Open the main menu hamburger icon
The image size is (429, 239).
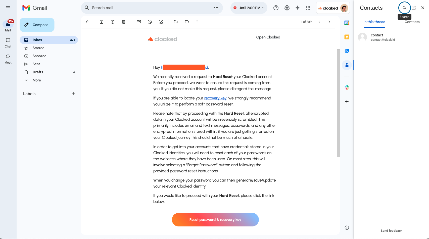[x=8, y=8]
